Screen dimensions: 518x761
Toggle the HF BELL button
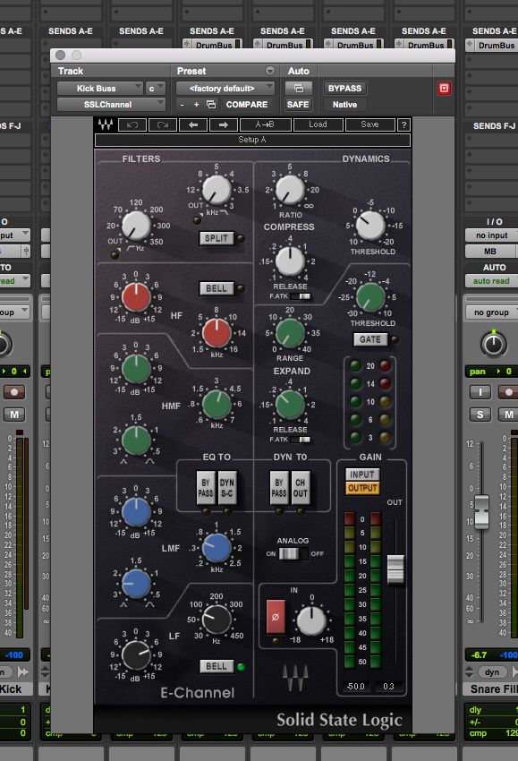click(217, 288)
